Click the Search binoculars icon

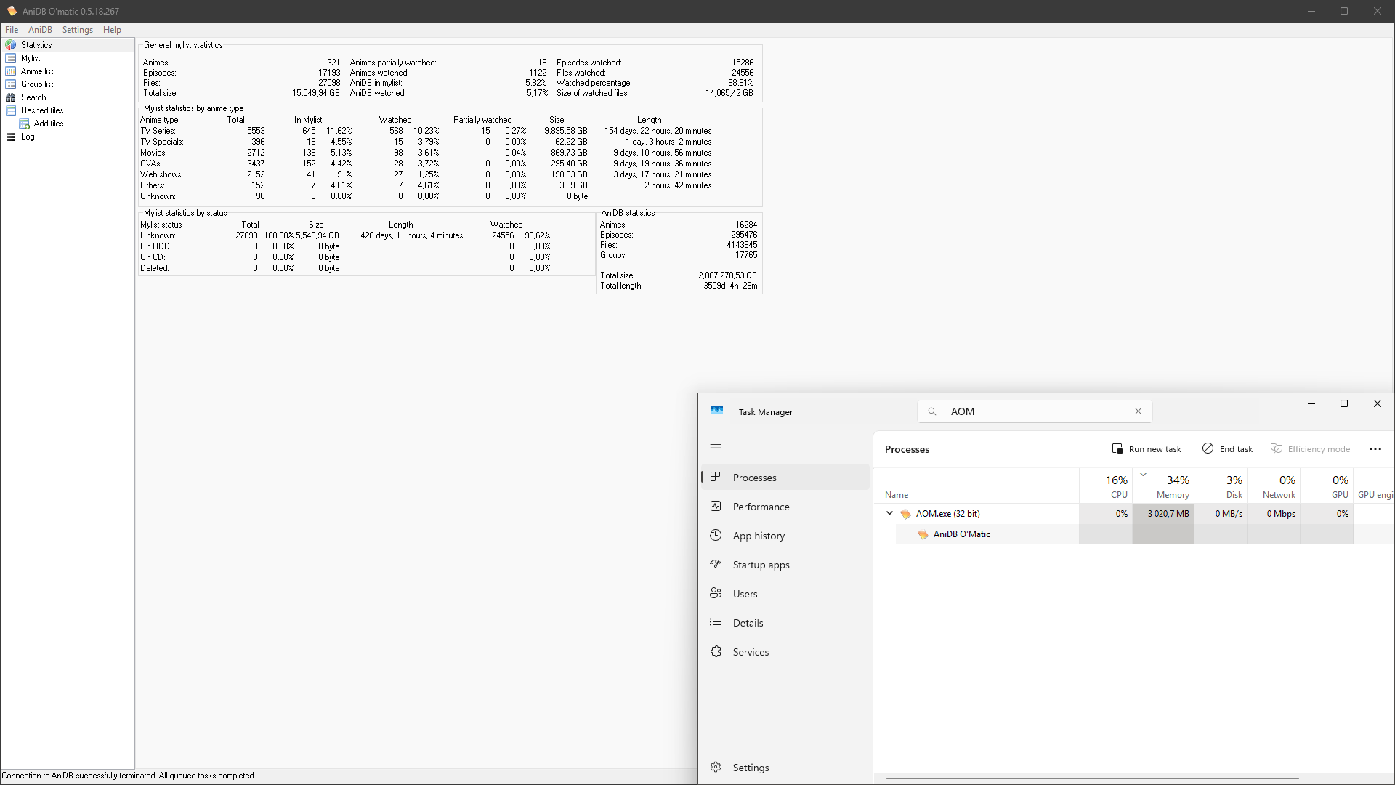coord(11,97)
